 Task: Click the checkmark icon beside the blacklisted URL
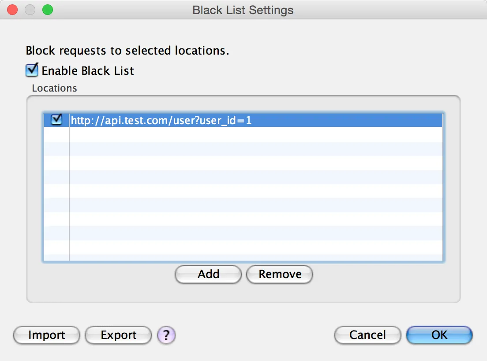pyautogui.click(x=56, y=119)
